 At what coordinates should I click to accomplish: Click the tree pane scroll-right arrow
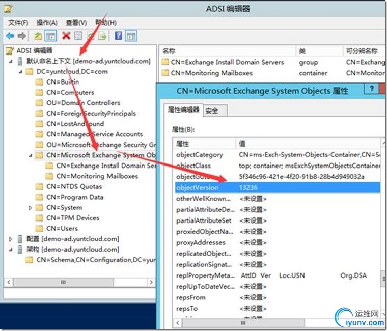point(151,282)
